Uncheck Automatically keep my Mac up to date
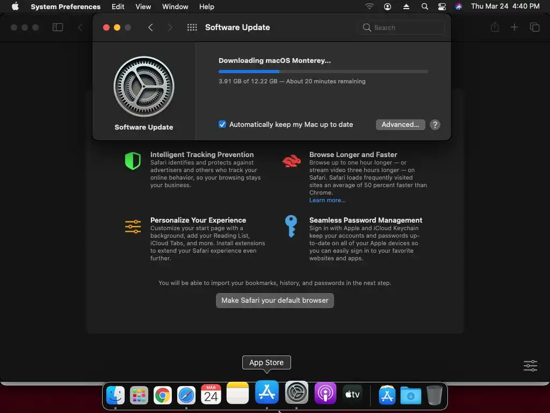This screenshot has height=413, width=550. tap(222, 124)
